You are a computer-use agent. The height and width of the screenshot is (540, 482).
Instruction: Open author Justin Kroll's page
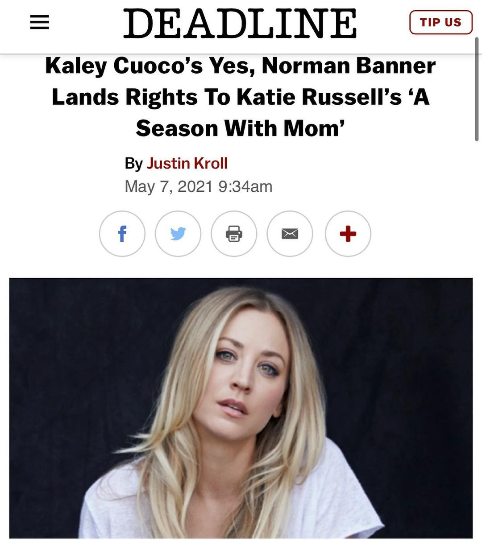(x=187, y=163)
